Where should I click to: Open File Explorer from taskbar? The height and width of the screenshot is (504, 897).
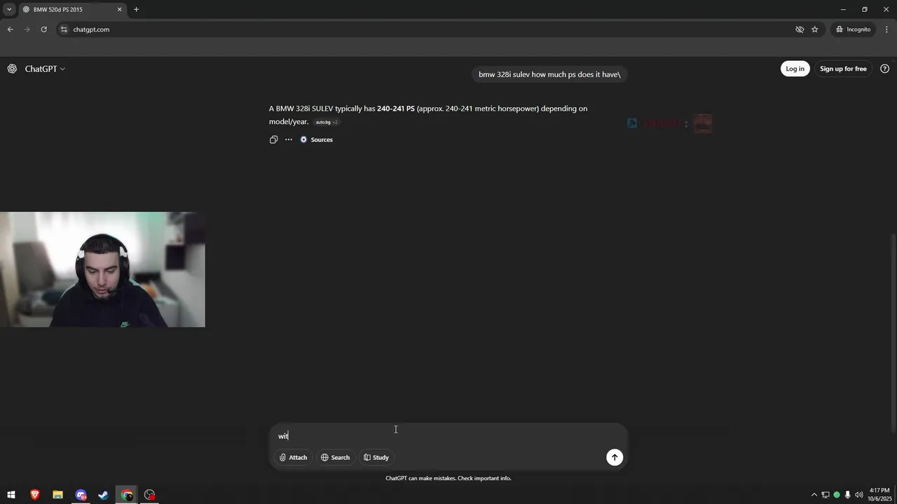[x=57, y=495]
